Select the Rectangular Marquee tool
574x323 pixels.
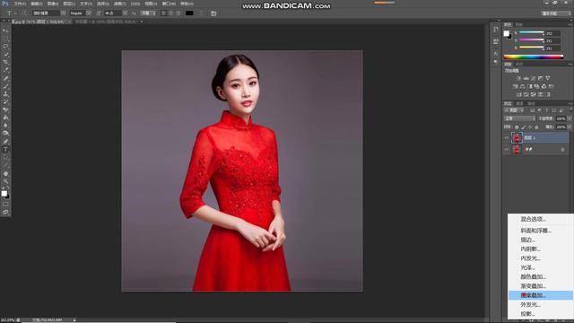point(5,39)
